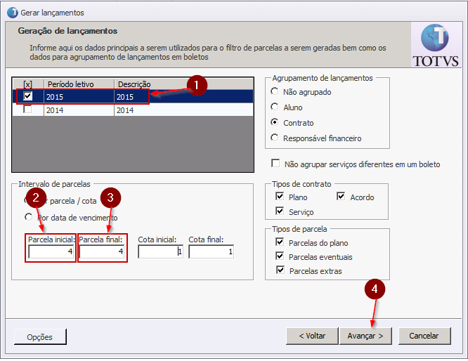Uncheck the Serviço contract type

coord(280,211)
